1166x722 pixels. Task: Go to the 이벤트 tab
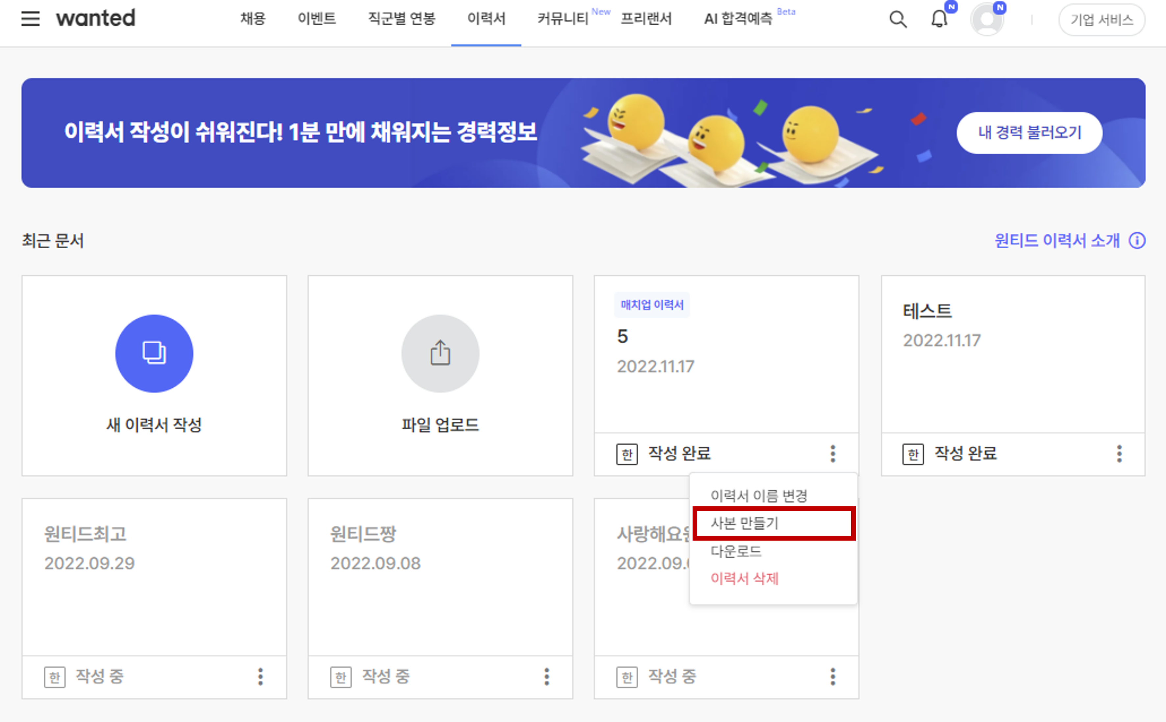pos(317,19)
